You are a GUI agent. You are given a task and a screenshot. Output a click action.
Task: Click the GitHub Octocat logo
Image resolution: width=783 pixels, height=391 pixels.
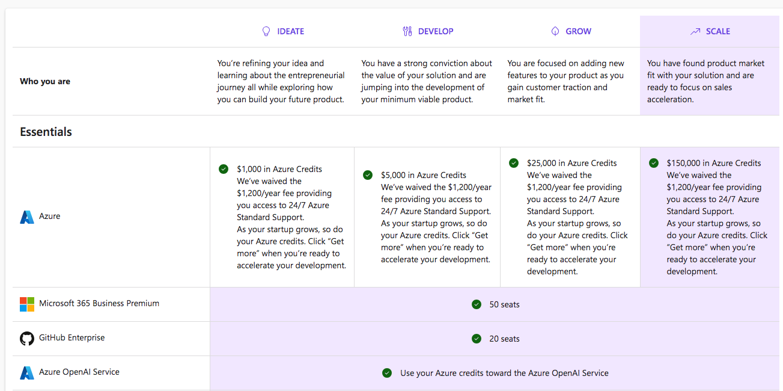(x=27, y=339)
